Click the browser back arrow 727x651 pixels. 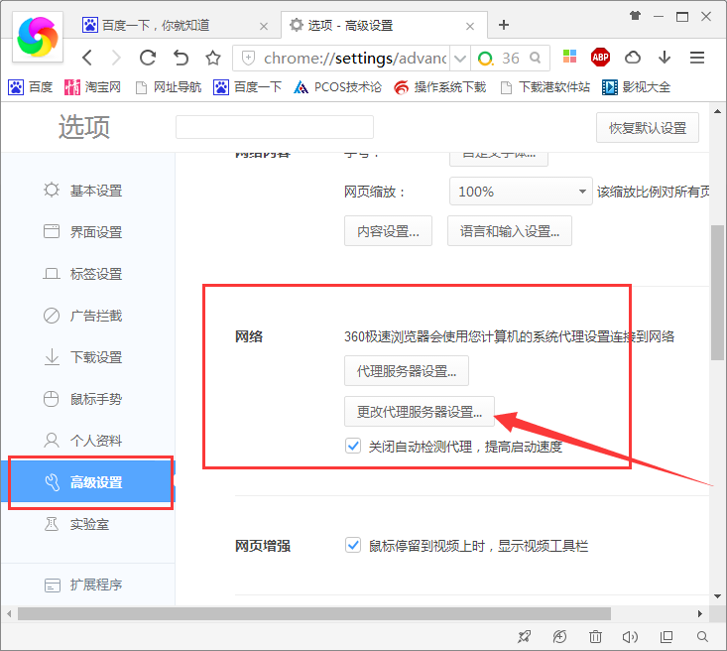tap(87, 58)
